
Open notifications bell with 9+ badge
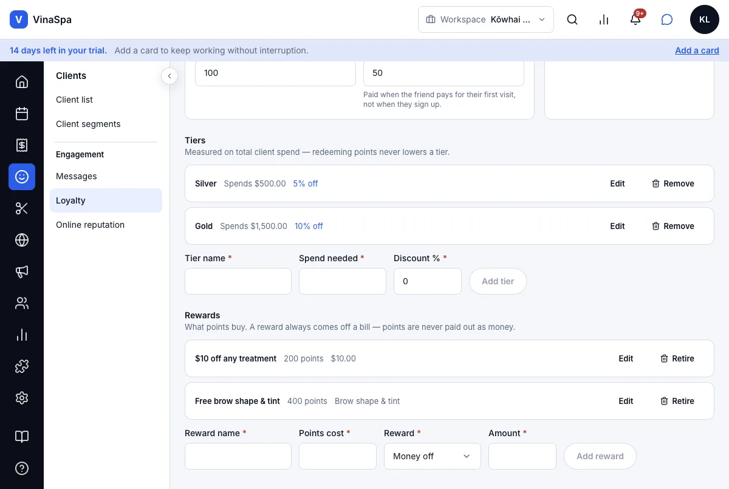pyautogui.click(x=635, y=19)
